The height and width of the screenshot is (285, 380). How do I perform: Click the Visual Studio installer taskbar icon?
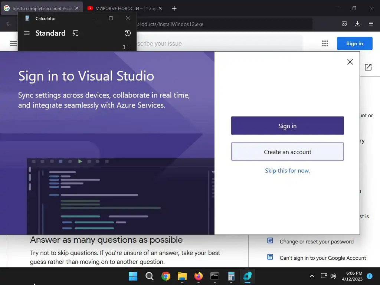(x=248, y=276)
